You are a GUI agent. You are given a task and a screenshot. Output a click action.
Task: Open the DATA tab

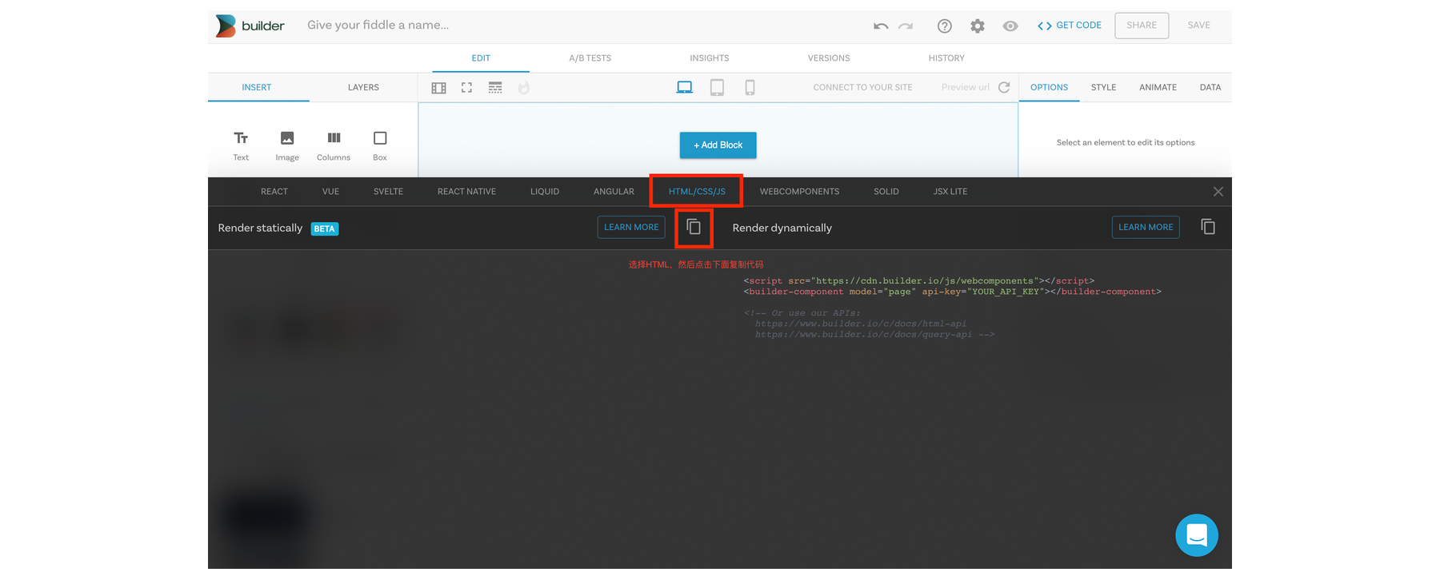coord(1210,87)
